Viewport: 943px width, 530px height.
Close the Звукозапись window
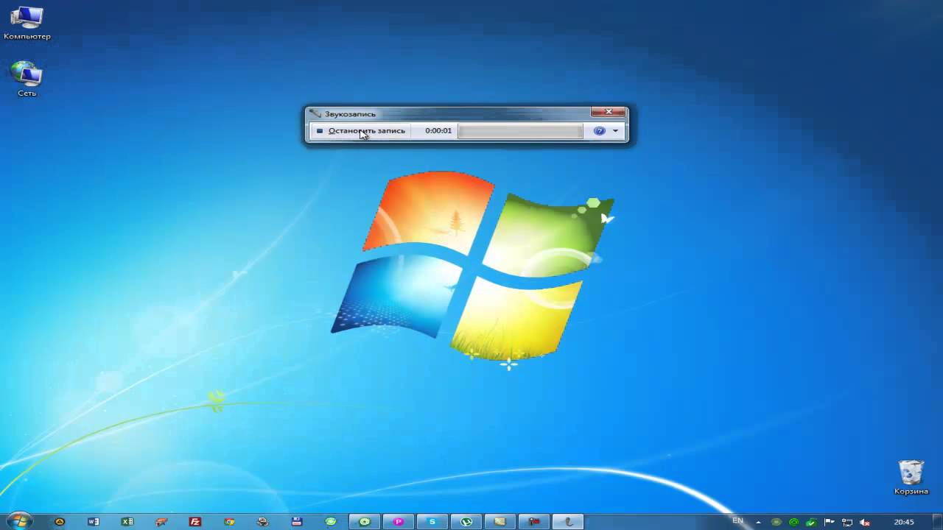(x=609, y=112)
